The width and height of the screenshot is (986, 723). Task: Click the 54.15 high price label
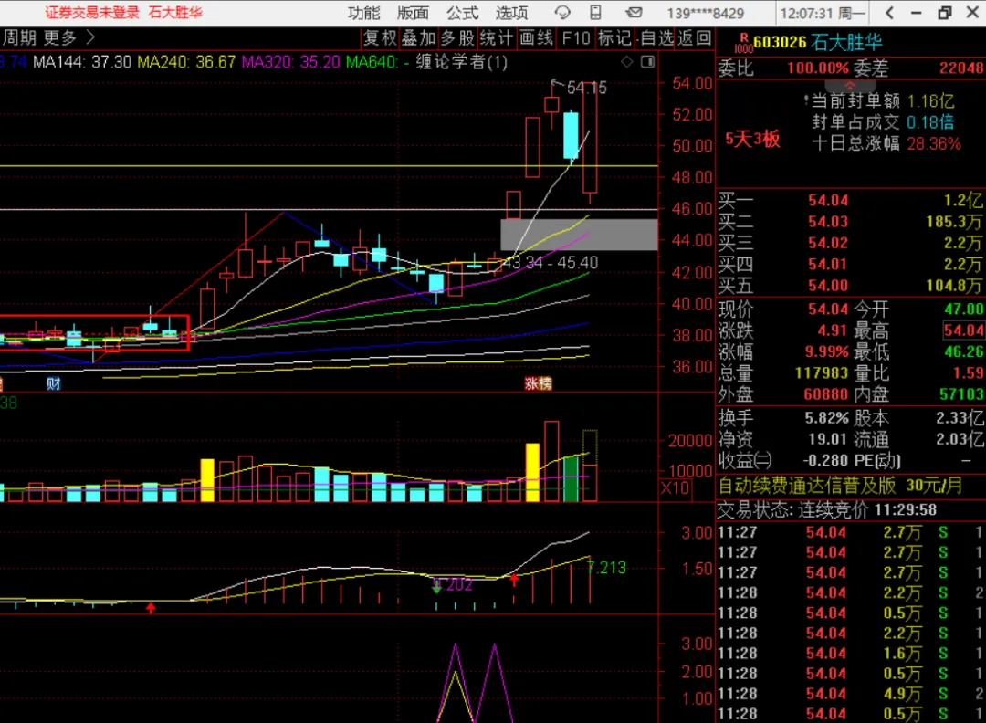tap(587, 88)
